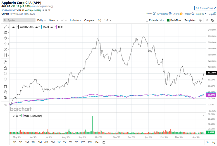This screenshot has width=217, height=146.
Task: Hide the $SPX series eye icon
Action: click(x=37, y=27)
